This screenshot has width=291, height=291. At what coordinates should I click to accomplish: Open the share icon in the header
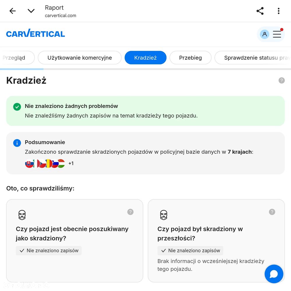coord(260,11)
